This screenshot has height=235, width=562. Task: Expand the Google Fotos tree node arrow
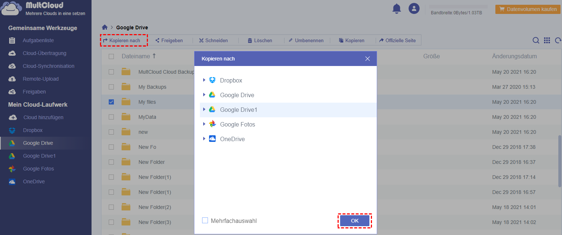[x=204, y=124]
